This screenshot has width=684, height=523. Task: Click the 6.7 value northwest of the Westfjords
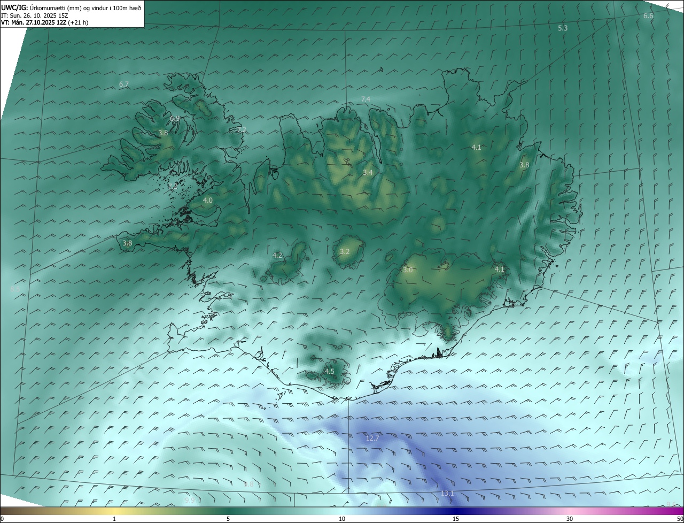[124, 84]
